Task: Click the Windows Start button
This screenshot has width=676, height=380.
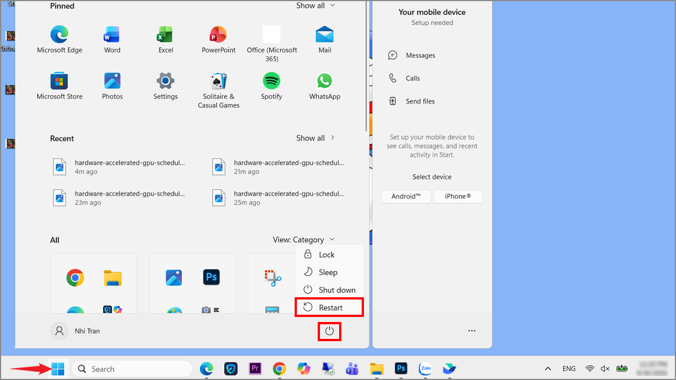Action: tap(57, 369)
